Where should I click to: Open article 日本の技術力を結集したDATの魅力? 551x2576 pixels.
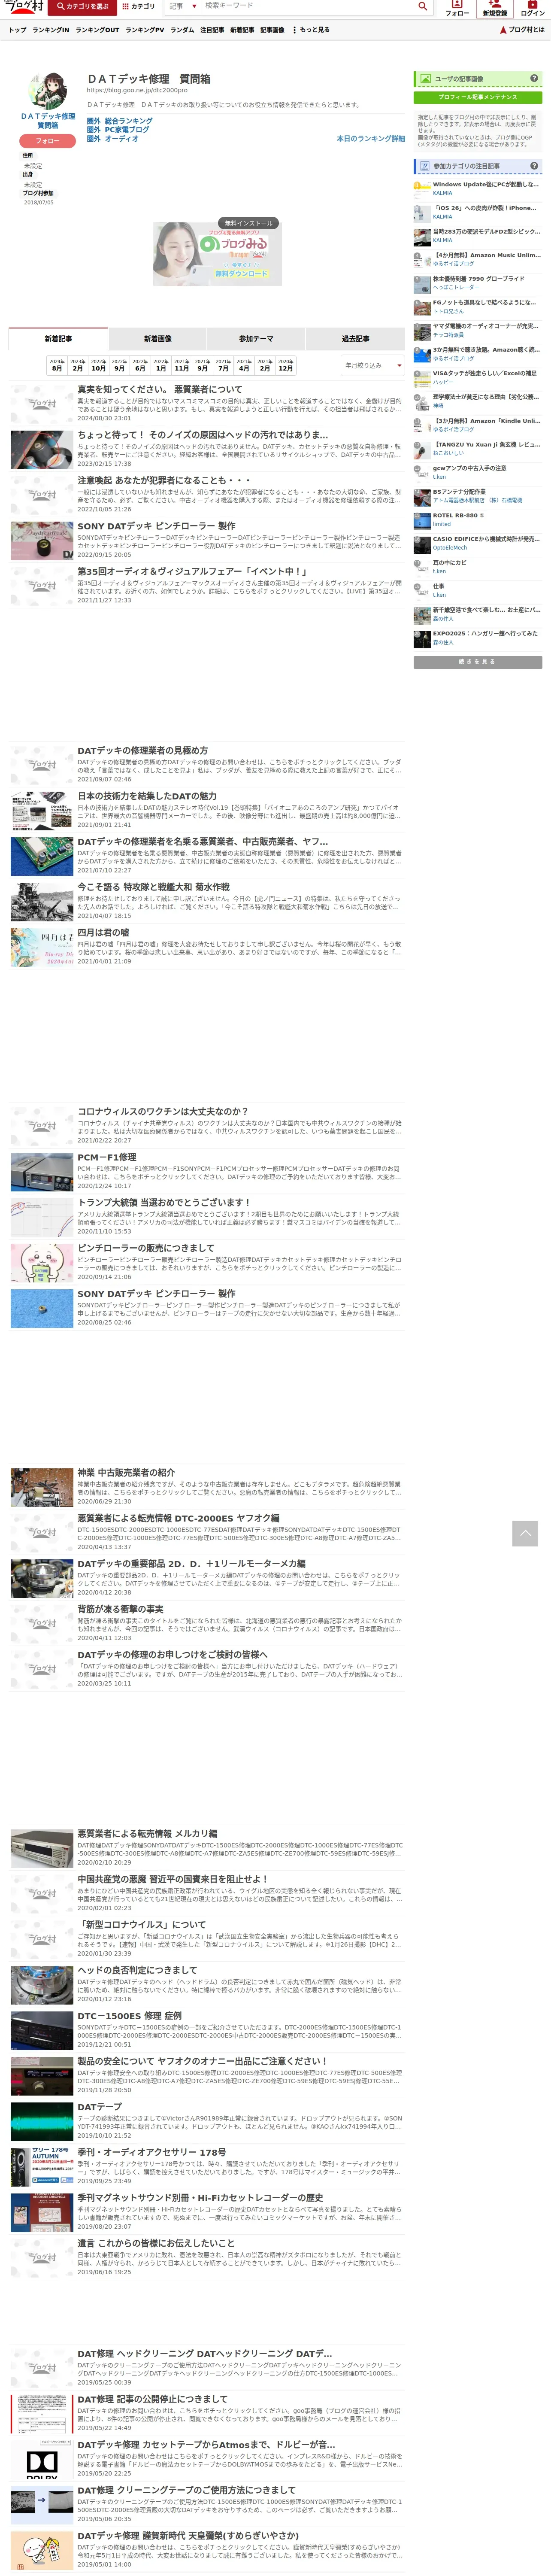[147, 796]
